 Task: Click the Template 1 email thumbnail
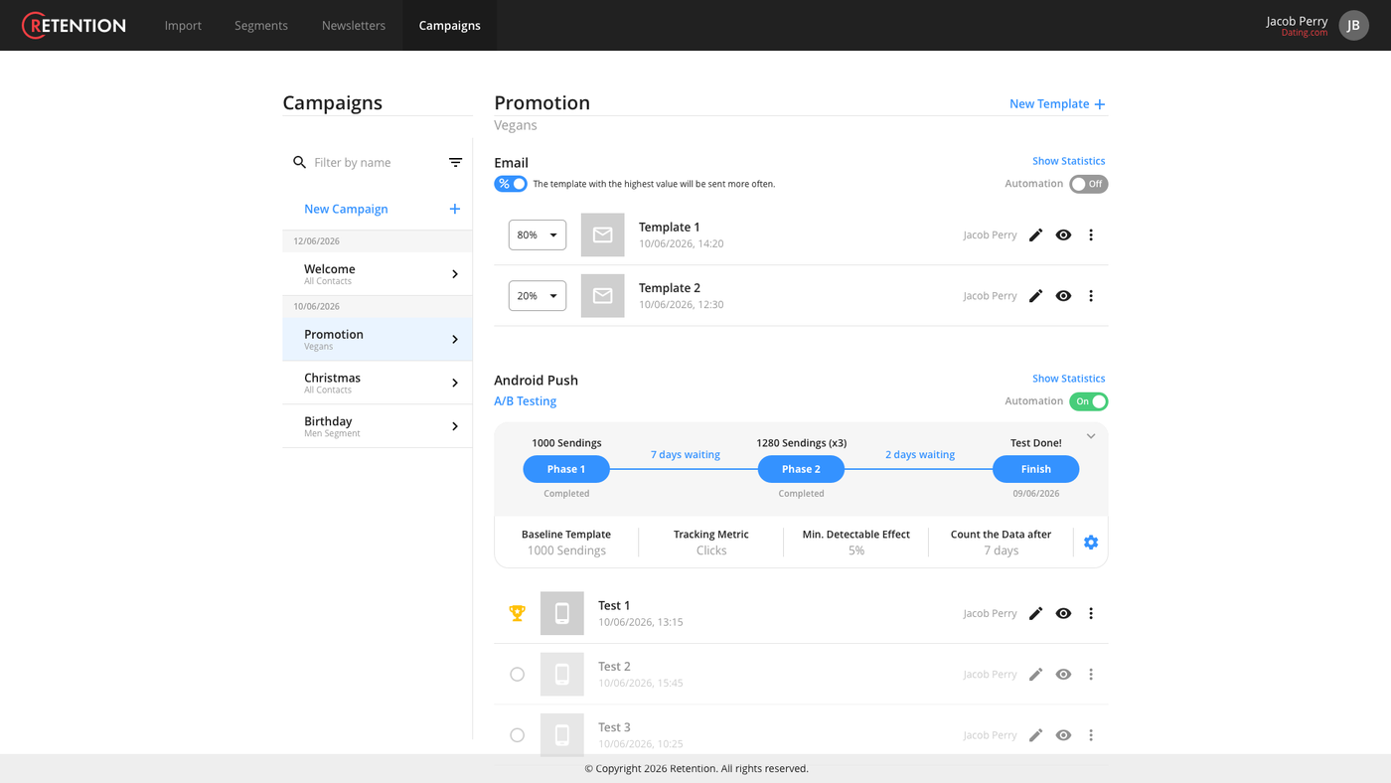[x=602, y=235]
